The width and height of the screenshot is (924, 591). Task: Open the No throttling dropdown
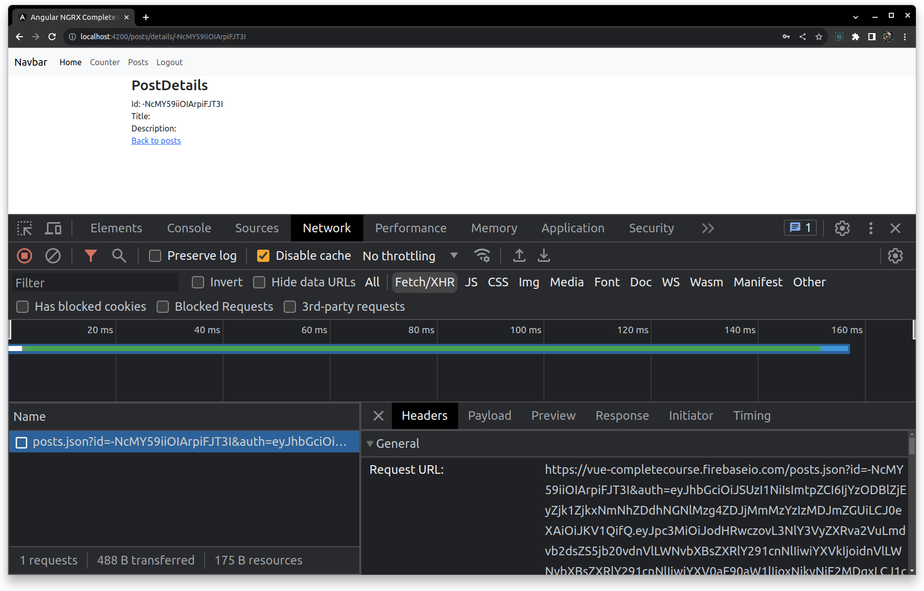coord(408,256)
